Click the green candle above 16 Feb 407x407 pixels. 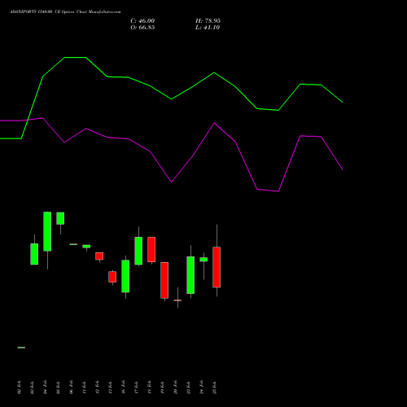pyautogui.click(x=125, y=276)
